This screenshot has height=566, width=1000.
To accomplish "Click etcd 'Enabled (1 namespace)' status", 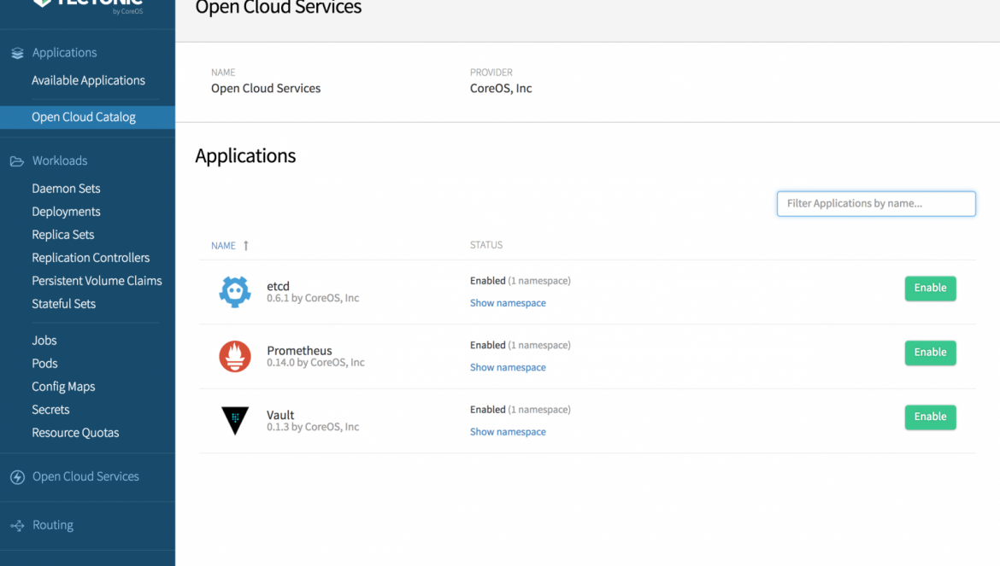I will 521,281.
